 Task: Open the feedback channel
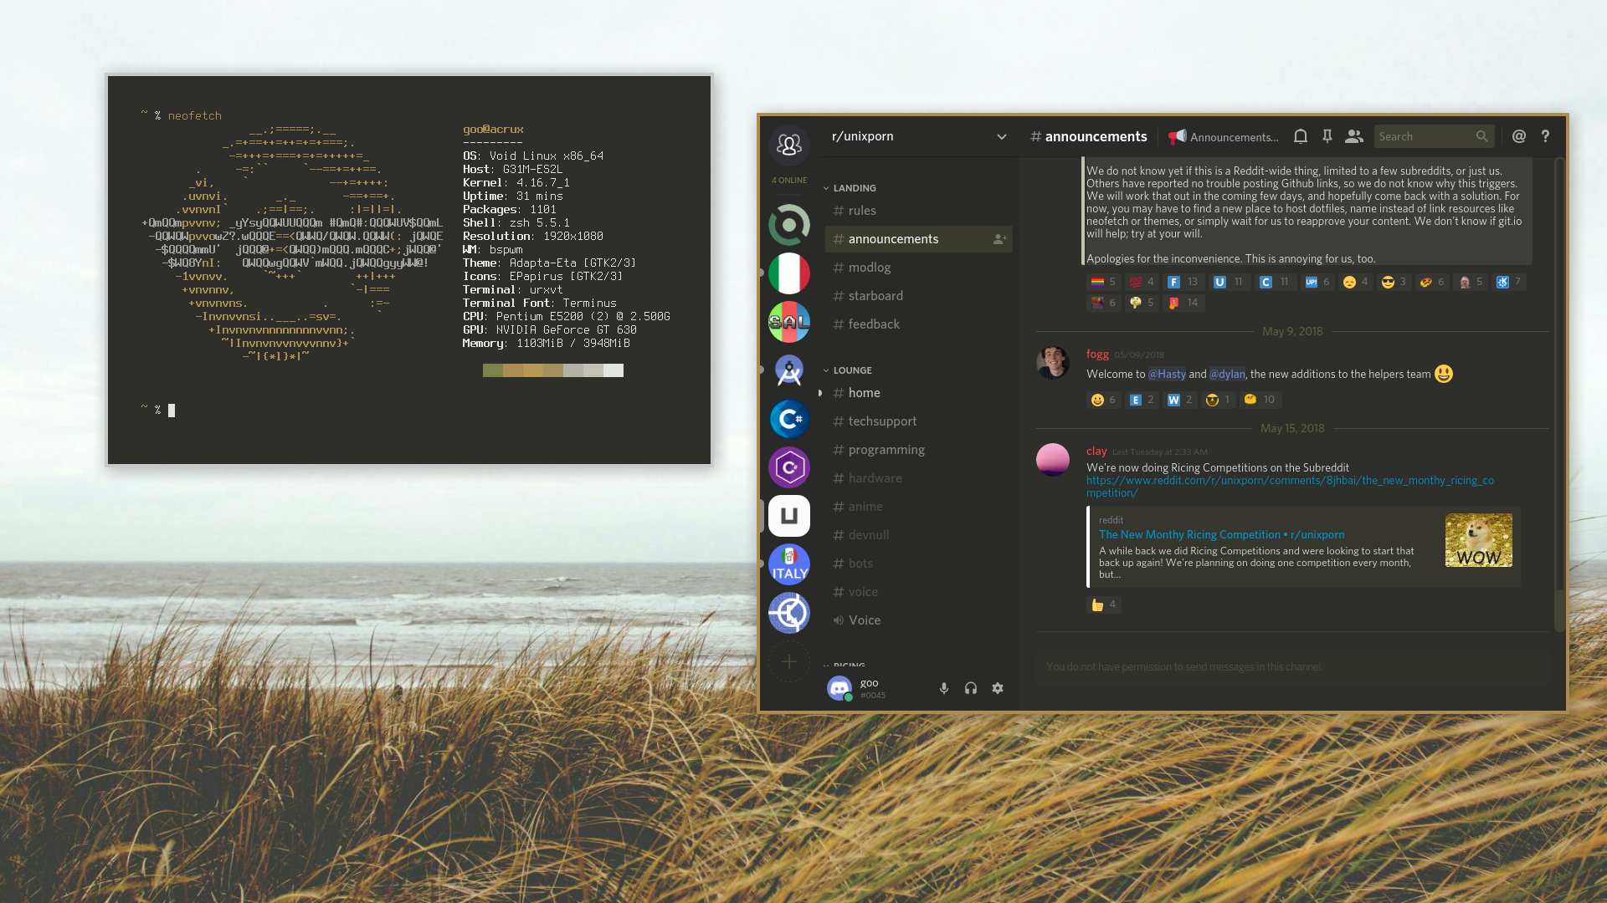874,324
